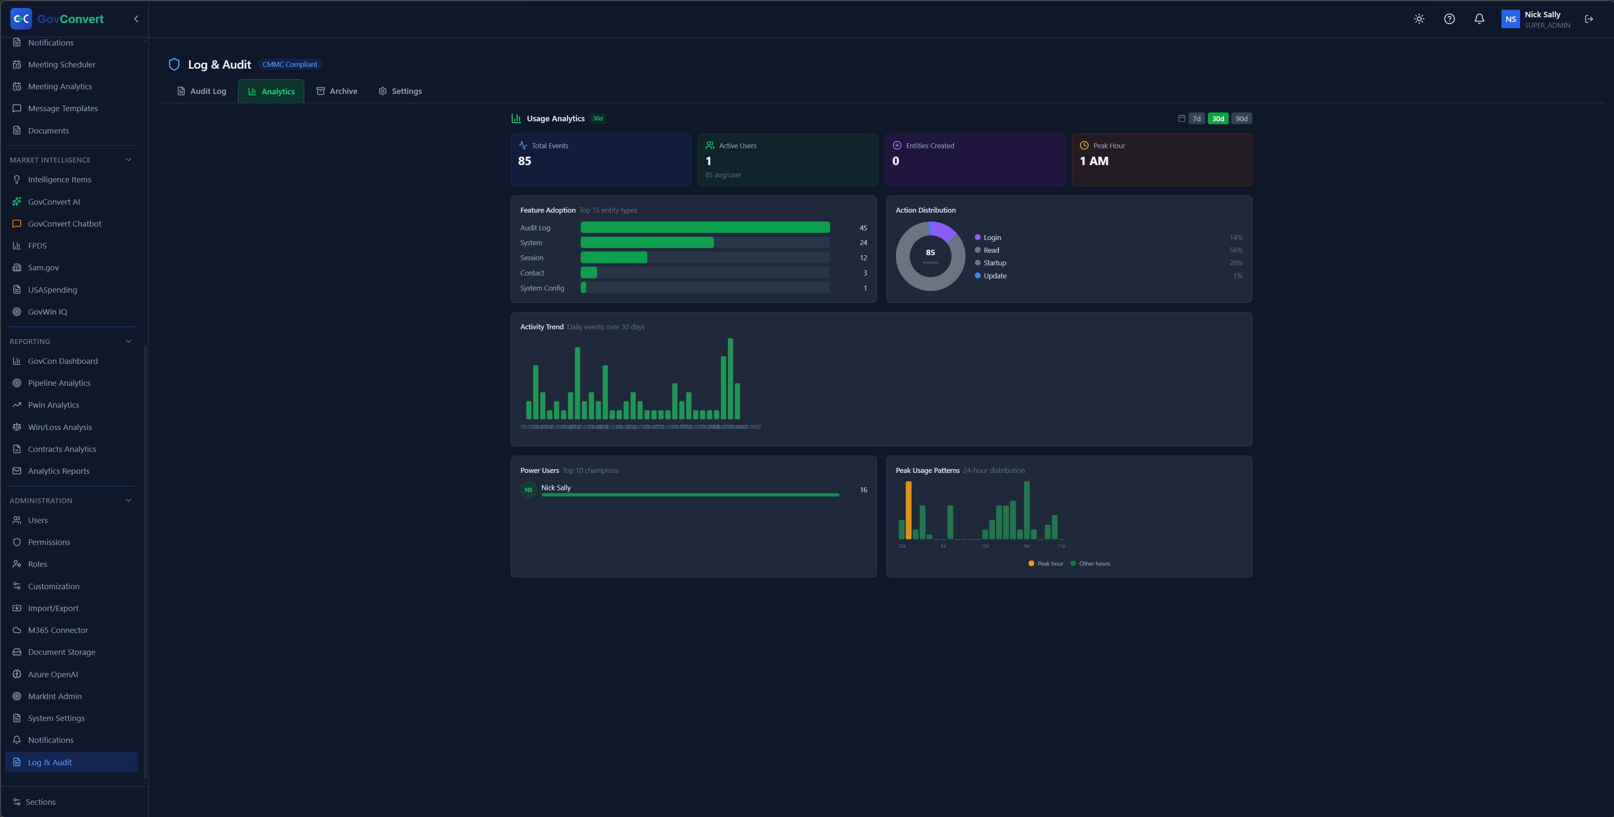Image resolution: width=1614 pixels, height=817 pixels.
Task: Open Document Storage in the sidebar
Action: click(71, 652)
